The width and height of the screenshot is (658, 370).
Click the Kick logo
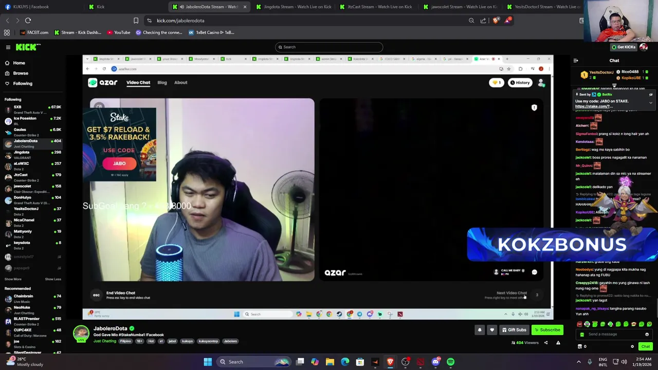(28, 47)
